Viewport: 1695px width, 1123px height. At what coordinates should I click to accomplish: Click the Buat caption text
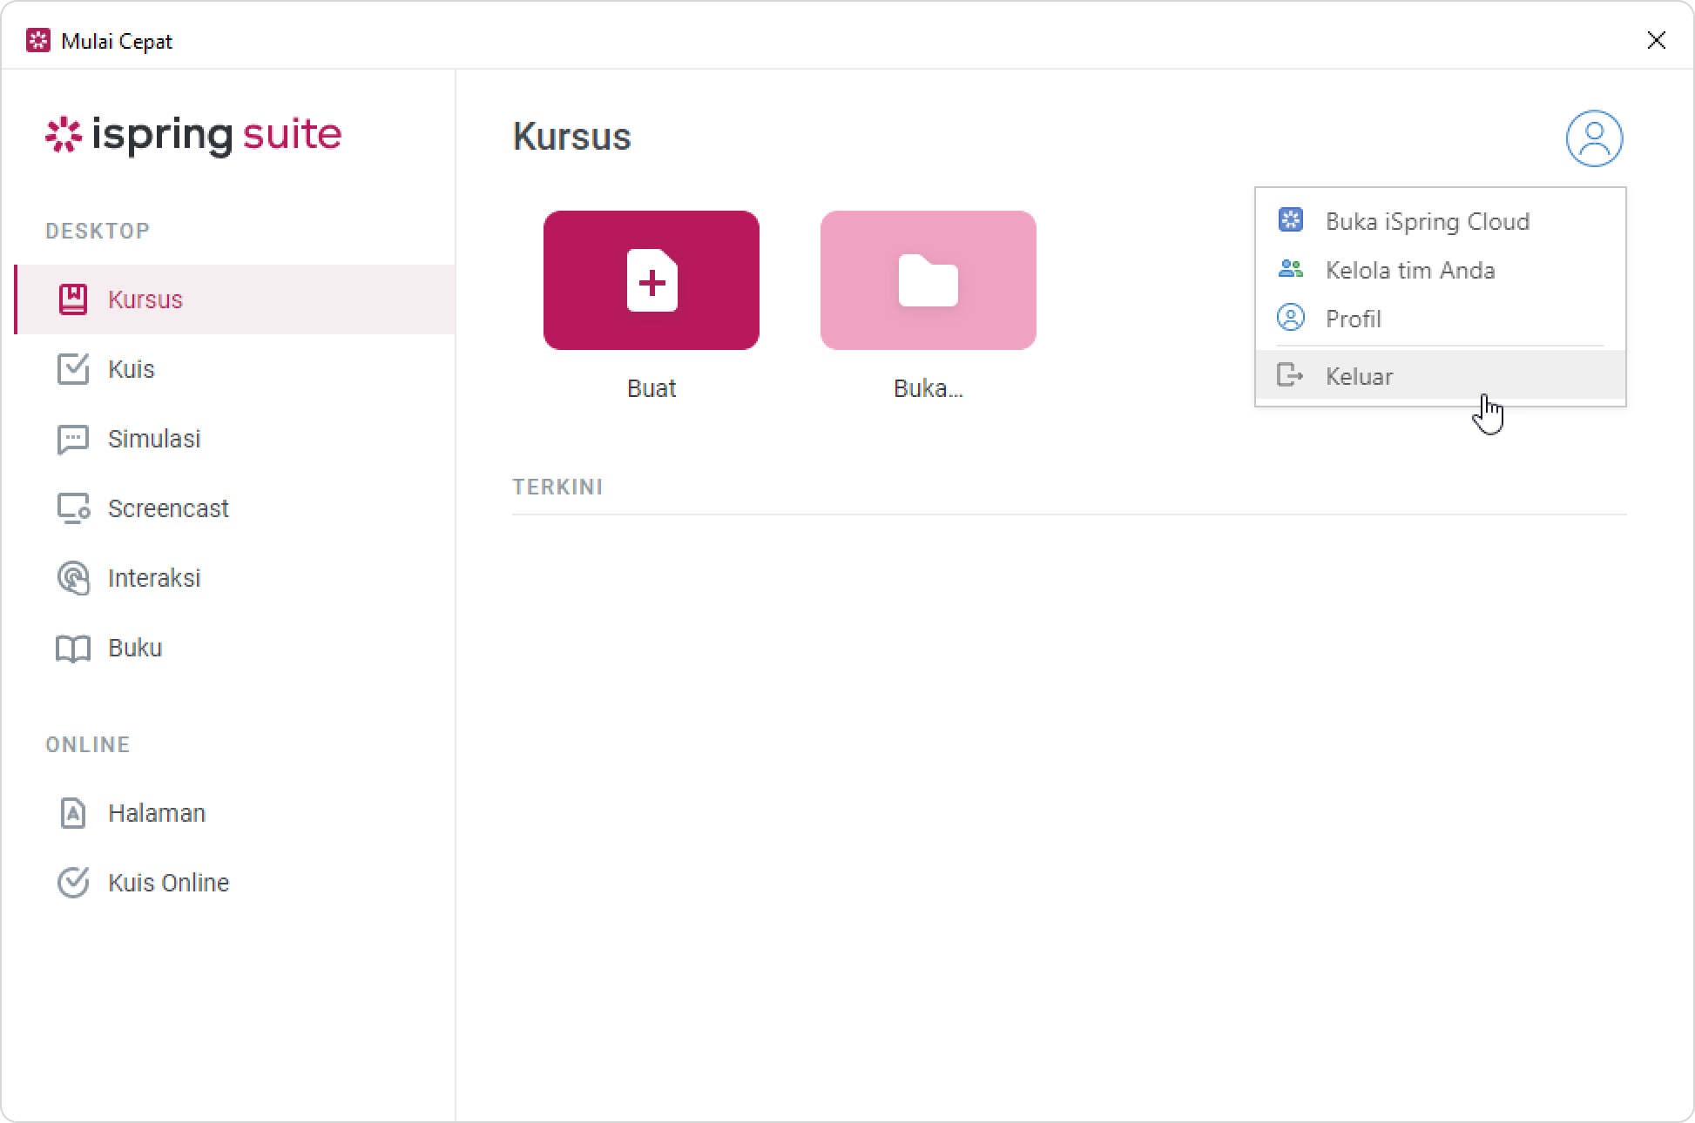tap(652, 388)
